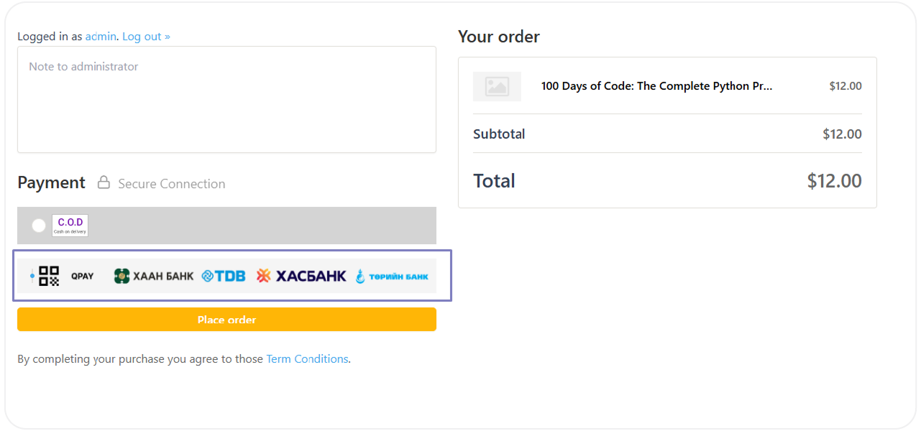
Task: Click the Log out link
Action: pos(146,37)
